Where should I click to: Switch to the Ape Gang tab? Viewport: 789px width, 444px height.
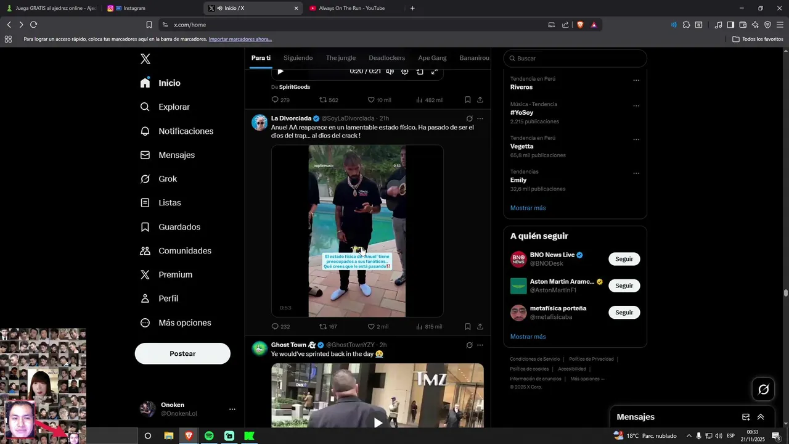click(x=432, y=58)
